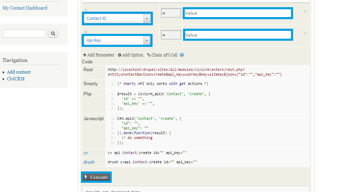The image size is (351, 192).
Task: Open the blue help icon beside Chain API Call
Action: click(x=182, y=55)
